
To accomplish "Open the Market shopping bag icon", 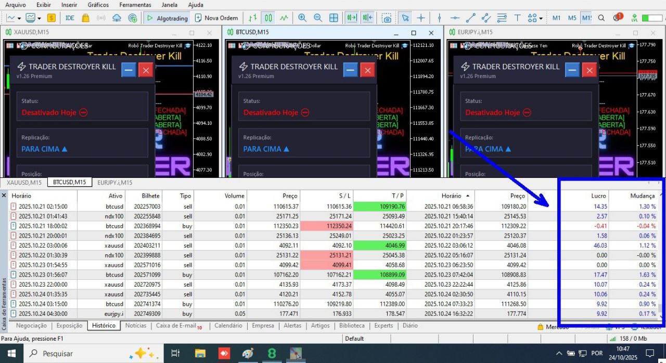I will tap(85, 18).
